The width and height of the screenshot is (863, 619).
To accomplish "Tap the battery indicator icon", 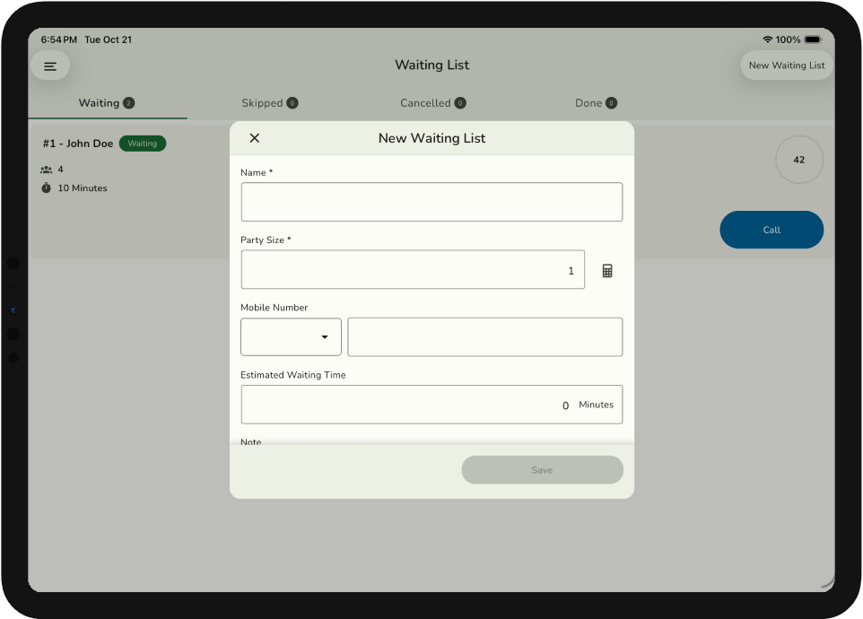I will [x=812, y=40].
